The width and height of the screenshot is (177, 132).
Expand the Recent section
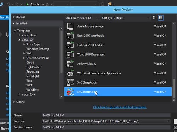[14, 17]
